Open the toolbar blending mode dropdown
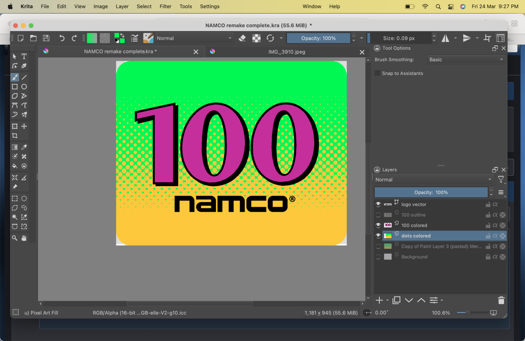This screenshot has height=341, width=525. tap(195, 38)
